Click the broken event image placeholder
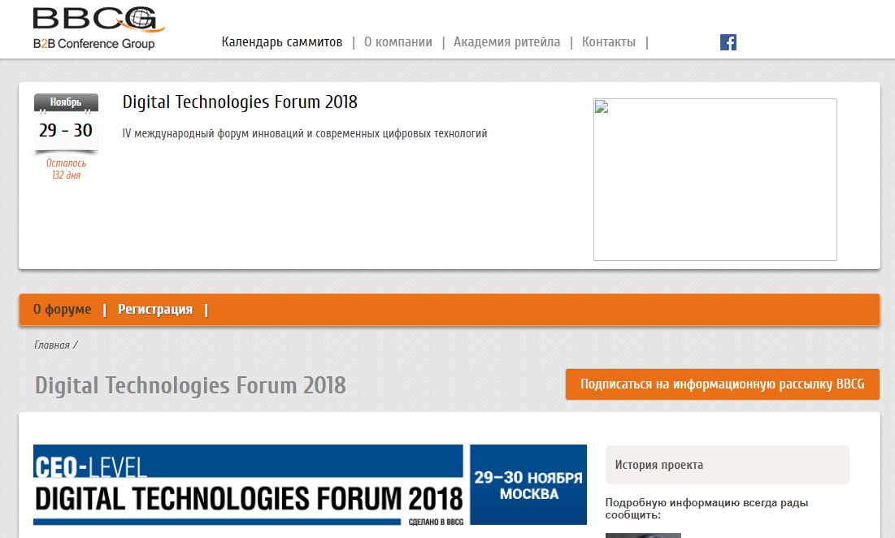The image size is (895, 538). coord(715,180)
